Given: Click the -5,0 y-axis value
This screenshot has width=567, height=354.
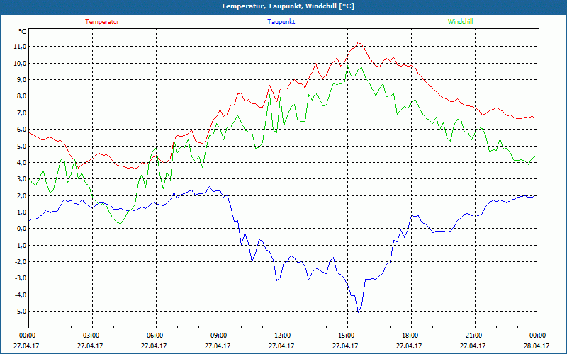Looking at the screenshot, I should click(20, 312).
